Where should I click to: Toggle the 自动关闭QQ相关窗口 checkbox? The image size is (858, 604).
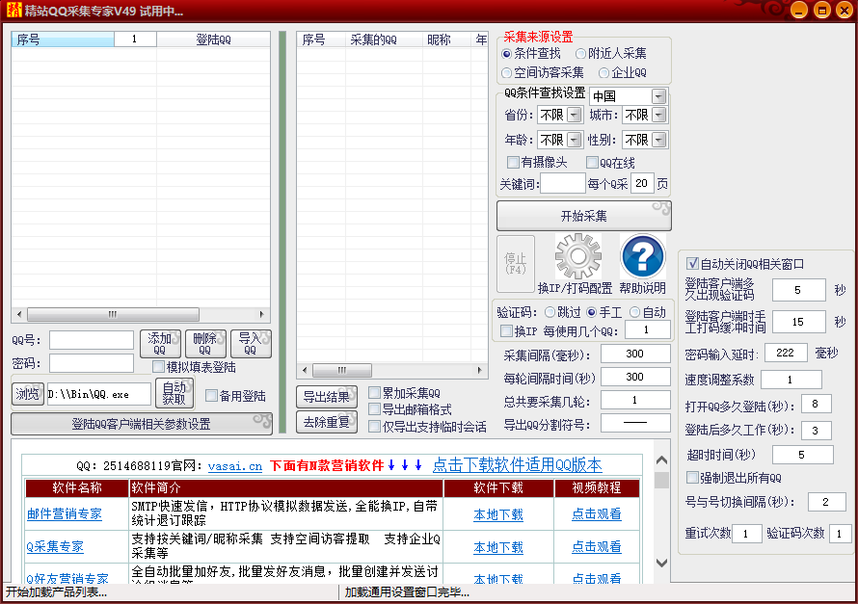click(x=692, y=264)
